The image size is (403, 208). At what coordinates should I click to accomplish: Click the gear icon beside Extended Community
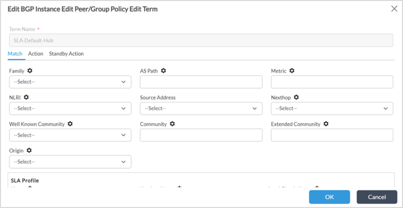click(x=326, y=124)
